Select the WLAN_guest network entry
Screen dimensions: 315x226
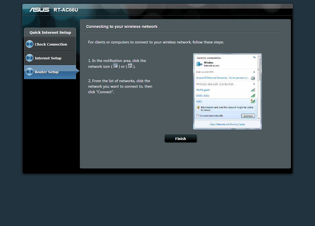coord(203,90)
